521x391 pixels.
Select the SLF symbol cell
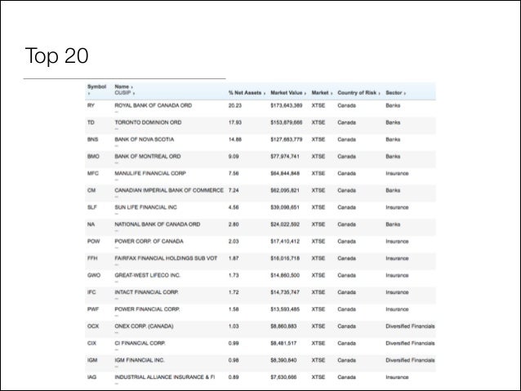[92, 207]
